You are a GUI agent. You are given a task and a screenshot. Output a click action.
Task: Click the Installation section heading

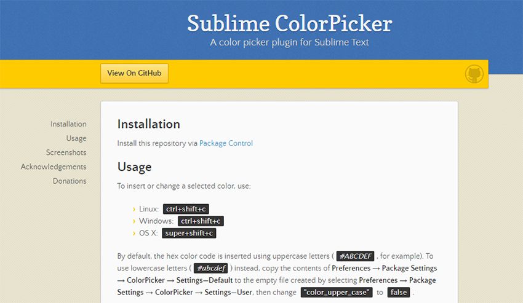(149, 124)
